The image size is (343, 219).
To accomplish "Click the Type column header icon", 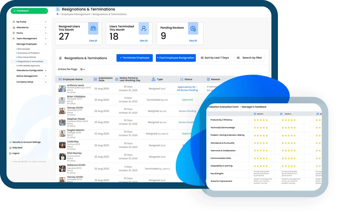I will point(153,79).
